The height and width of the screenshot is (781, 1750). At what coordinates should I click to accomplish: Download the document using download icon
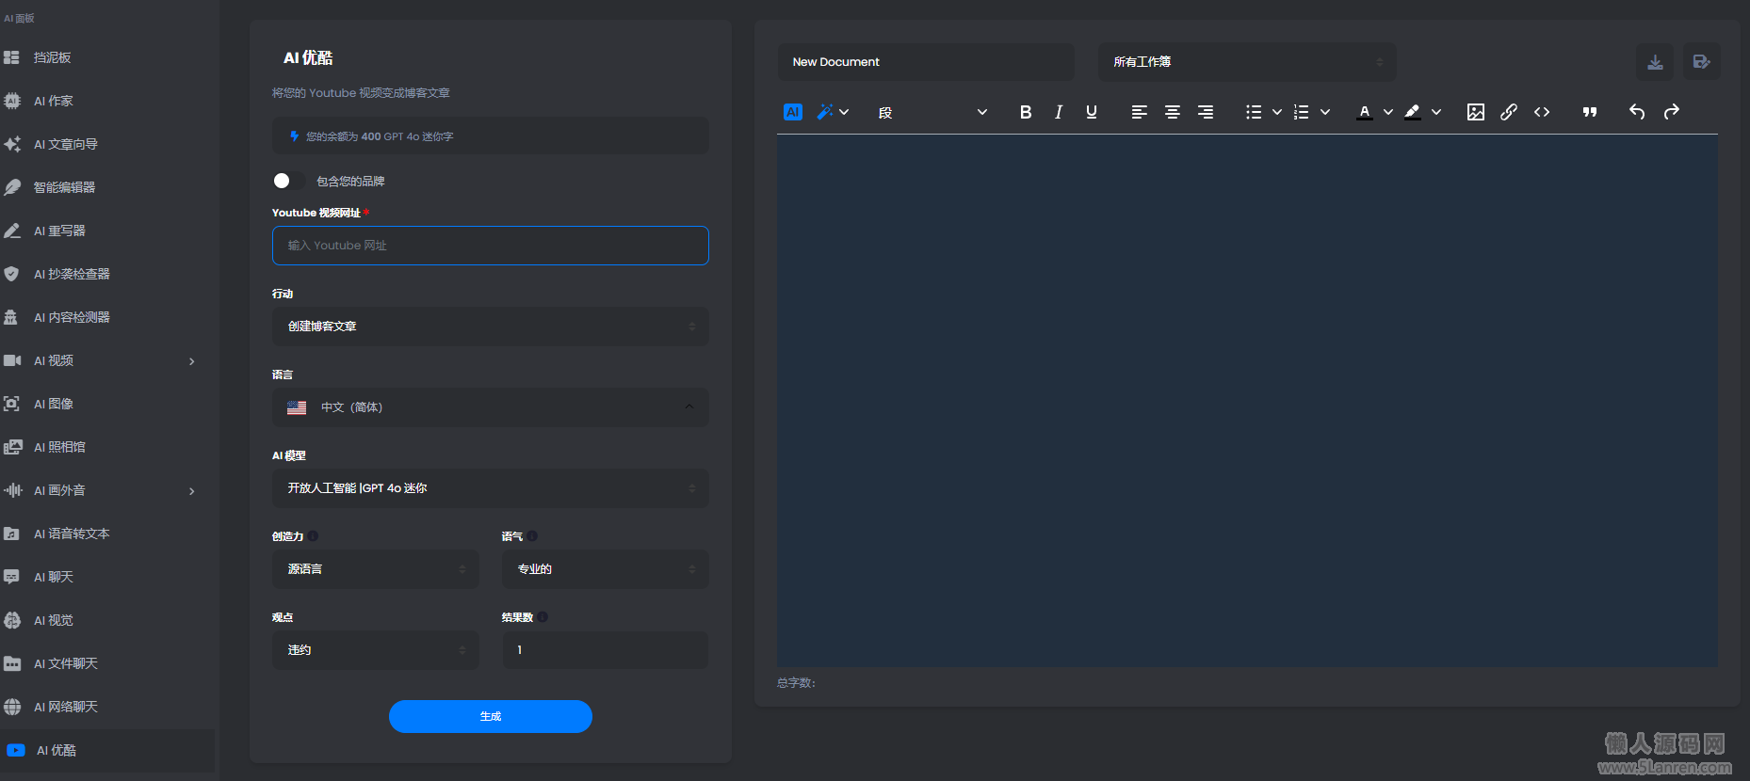coord(1655,62)
